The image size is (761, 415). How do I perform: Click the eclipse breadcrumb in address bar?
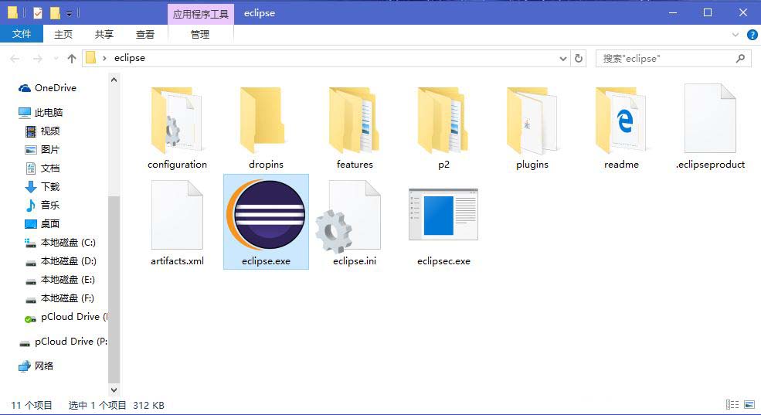click(130, 58)
